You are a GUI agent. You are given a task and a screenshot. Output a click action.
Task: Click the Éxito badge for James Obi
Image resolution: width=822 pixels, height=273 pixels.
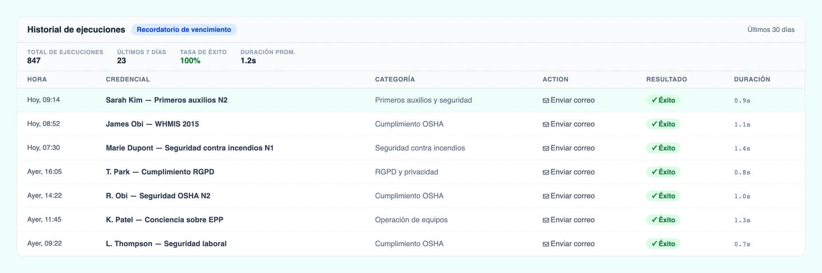pos(663,124)
